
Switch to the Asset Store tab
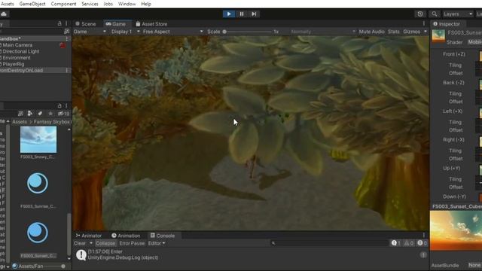click(x=151, y=24)
